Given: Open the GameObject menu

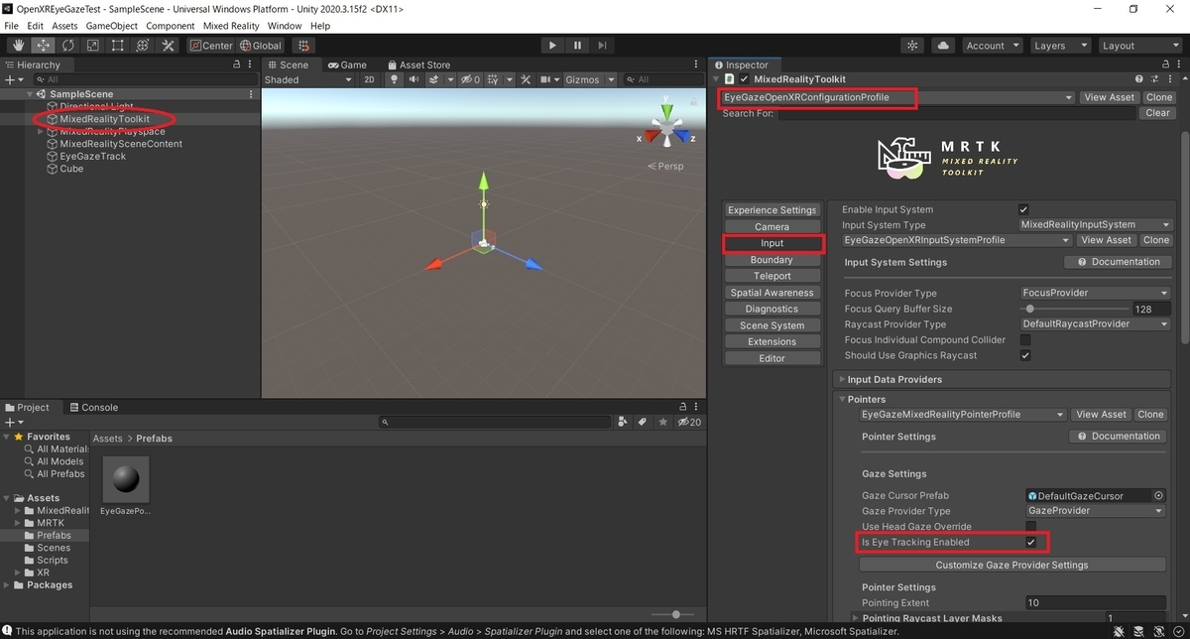Looking at the screenshot, I should pyautogui.click(x=111, y=26).
